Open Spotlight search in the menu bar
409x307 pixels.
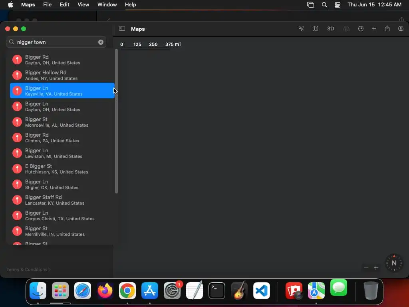[x=324, y=5]
